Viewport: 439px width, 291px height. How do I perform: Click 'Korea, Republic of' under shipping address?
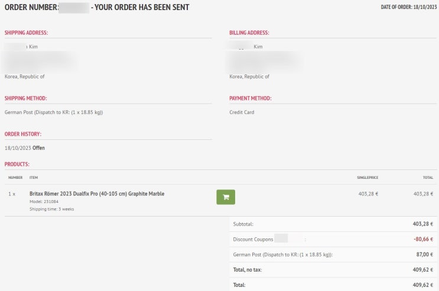coord(25,76)
